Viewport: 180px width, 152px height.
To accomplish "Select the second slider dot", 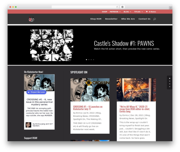I will pyautogui.click(x=89, y=60).
